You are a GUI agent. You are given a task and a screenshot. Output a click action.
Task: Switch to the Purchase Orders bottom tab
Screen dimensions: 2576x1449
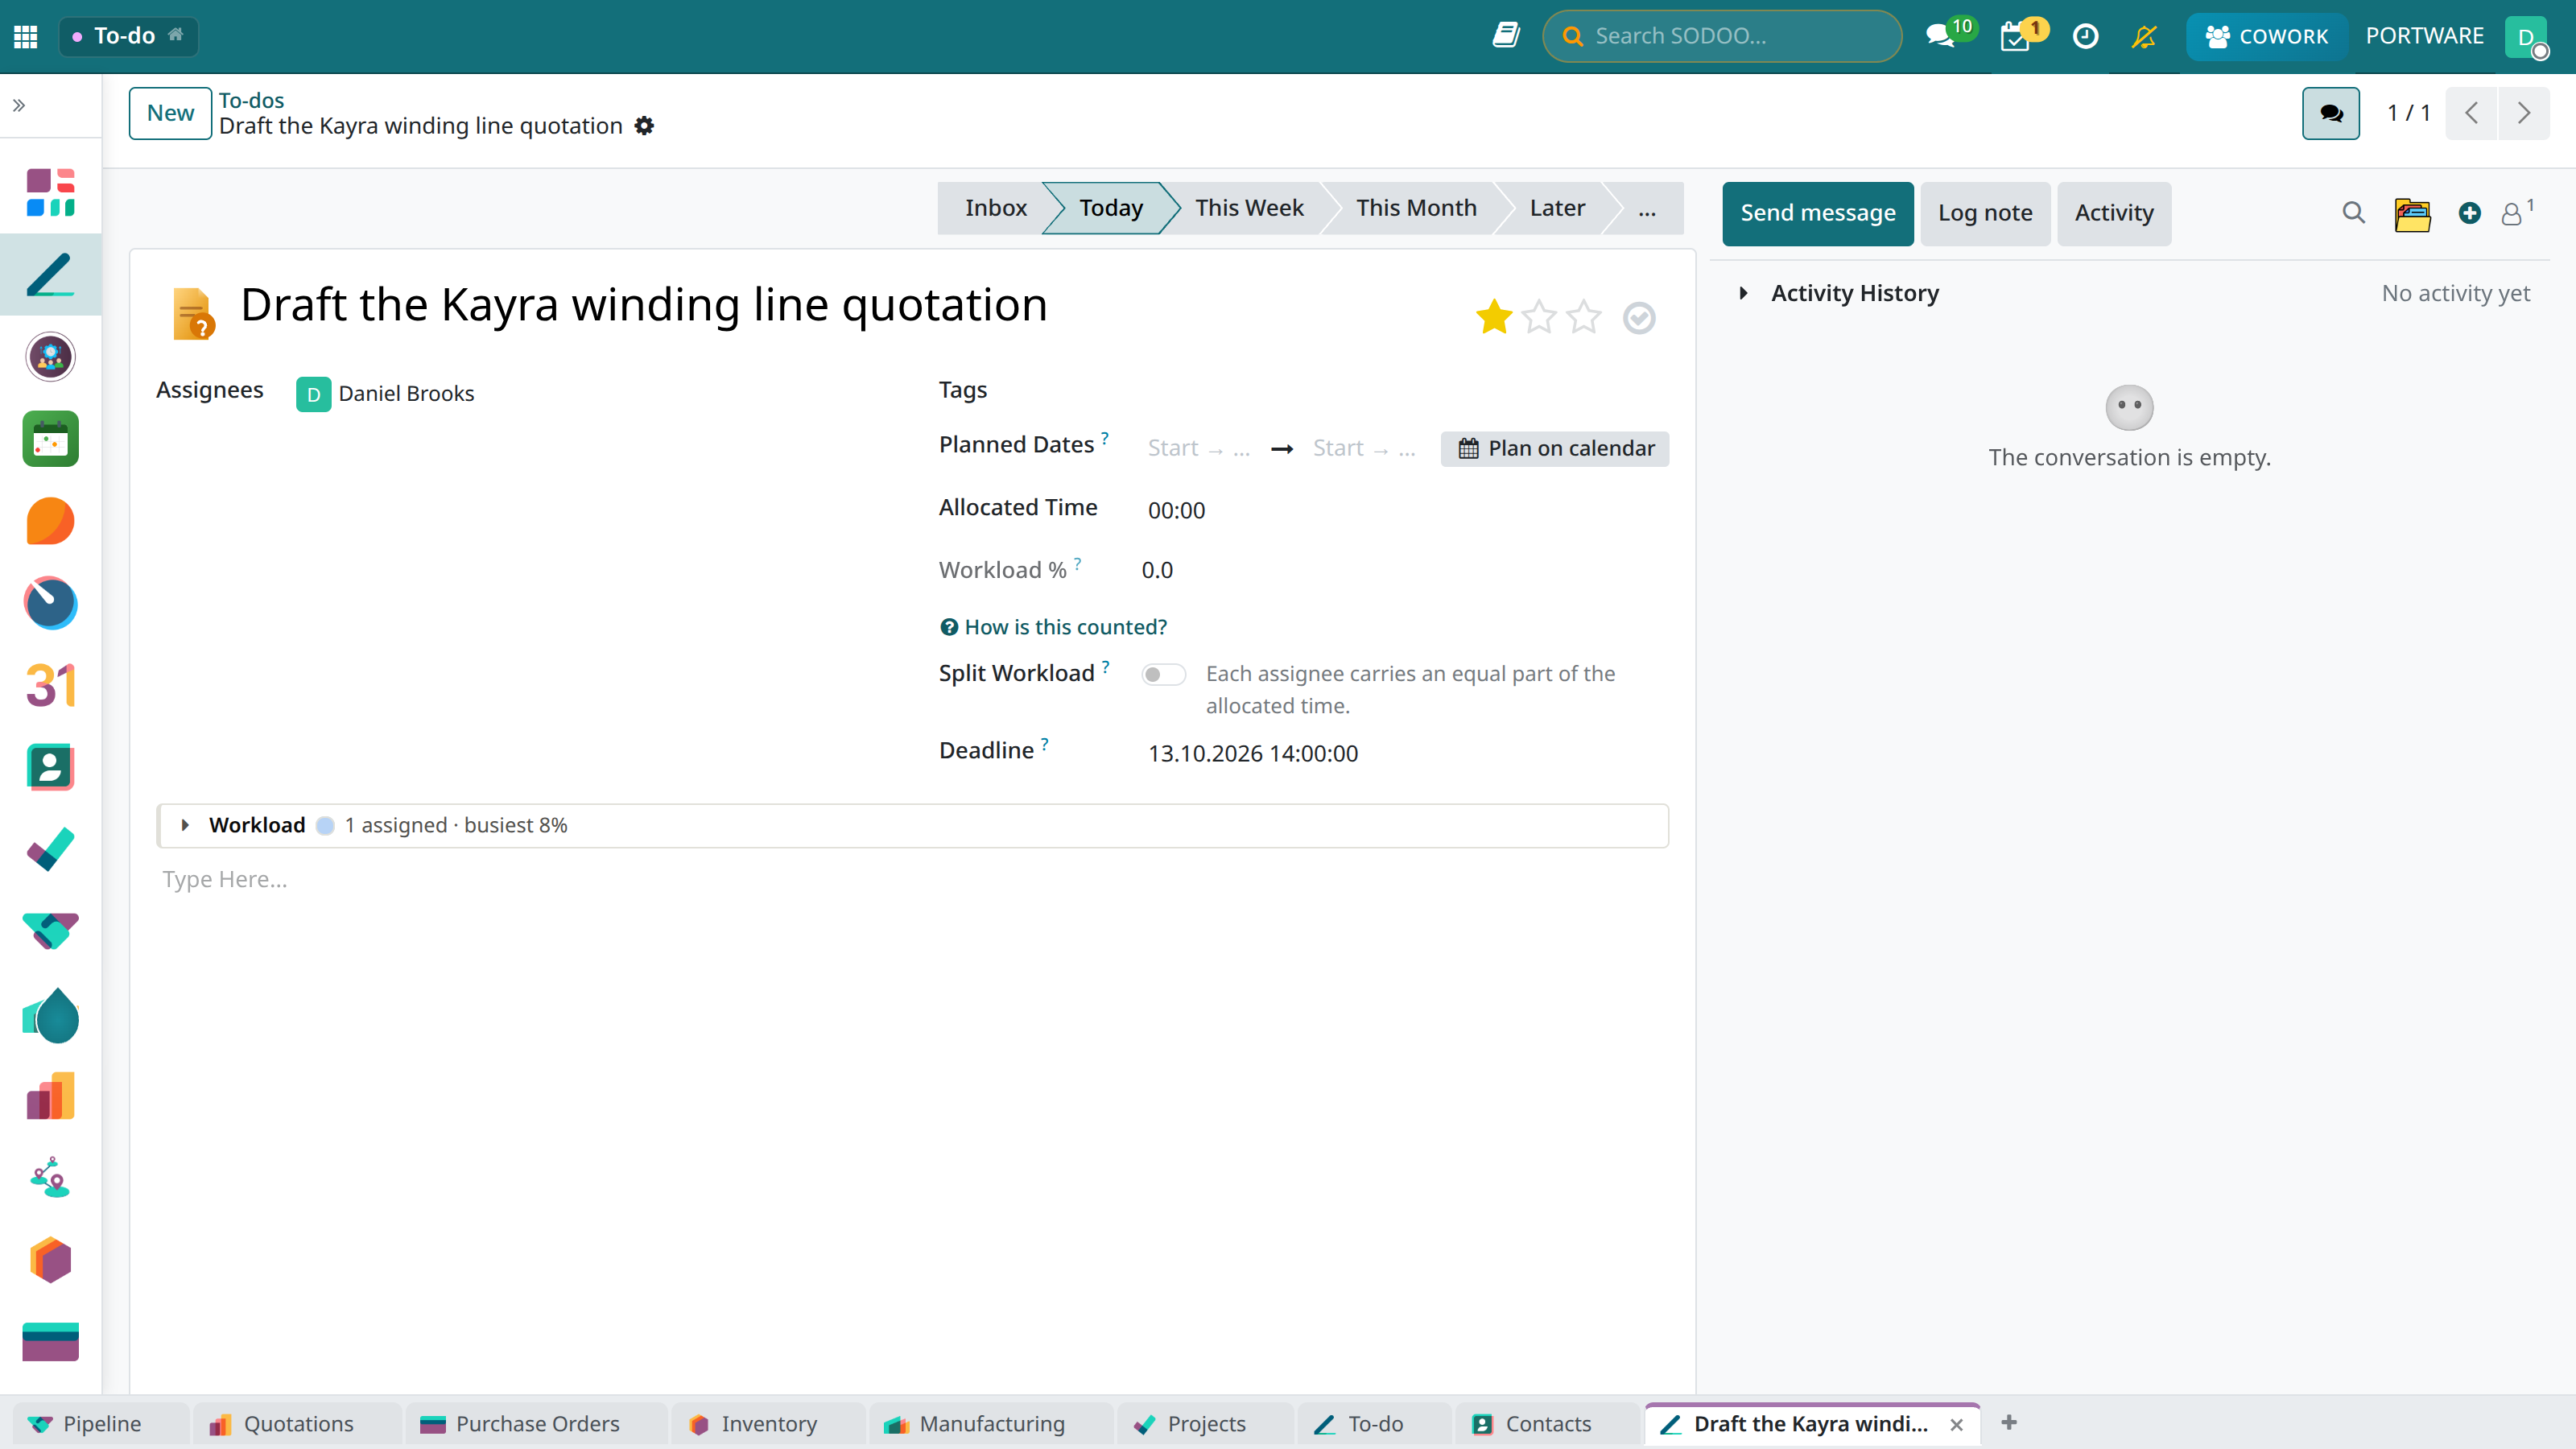coord(536,1424)
